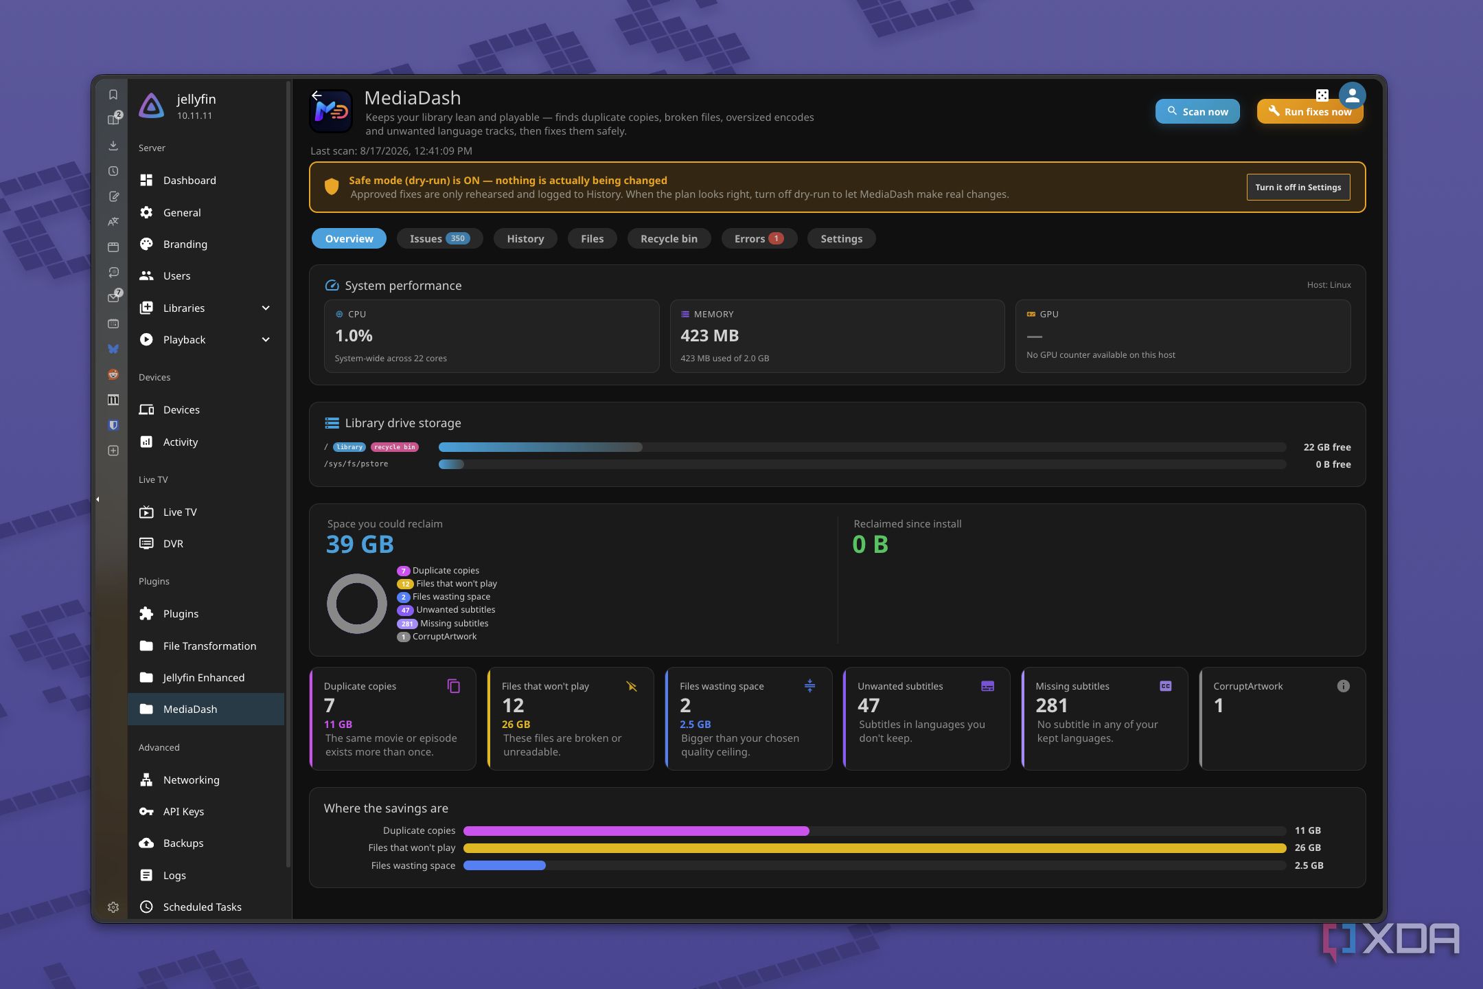Open the Errors tab
The image size is (1483, 989).
759,238
